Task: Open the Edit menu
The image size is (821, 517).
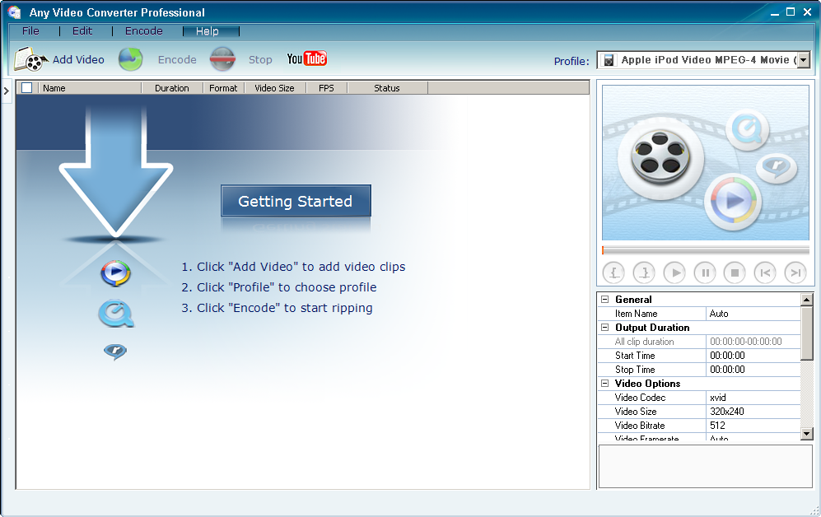Action: click(x=82, y=31)
